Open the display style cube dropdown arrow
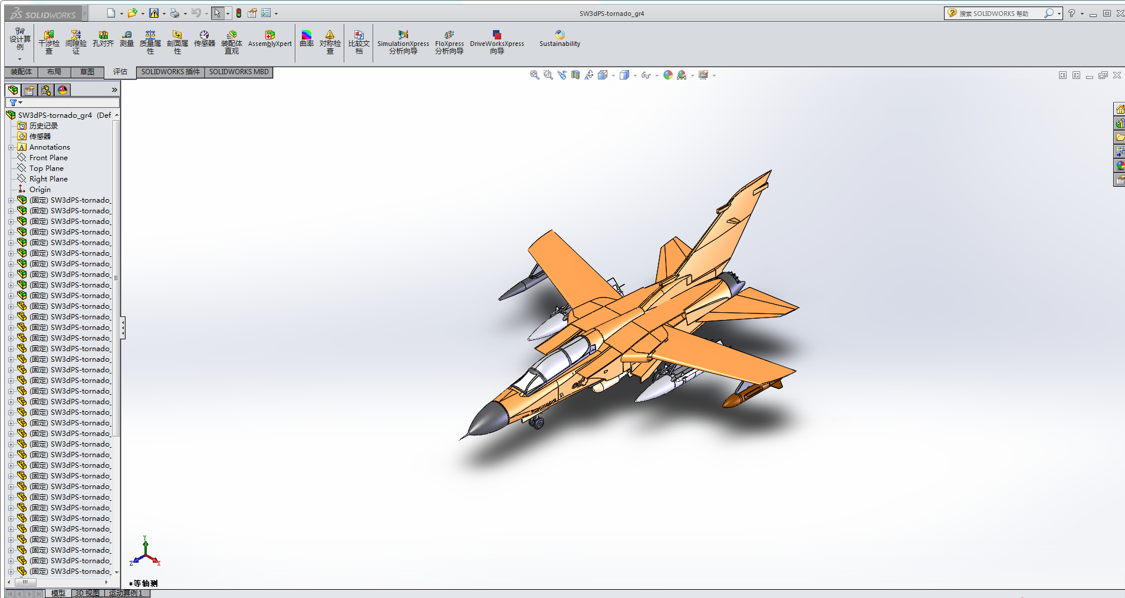 click(x=635, y=75)
